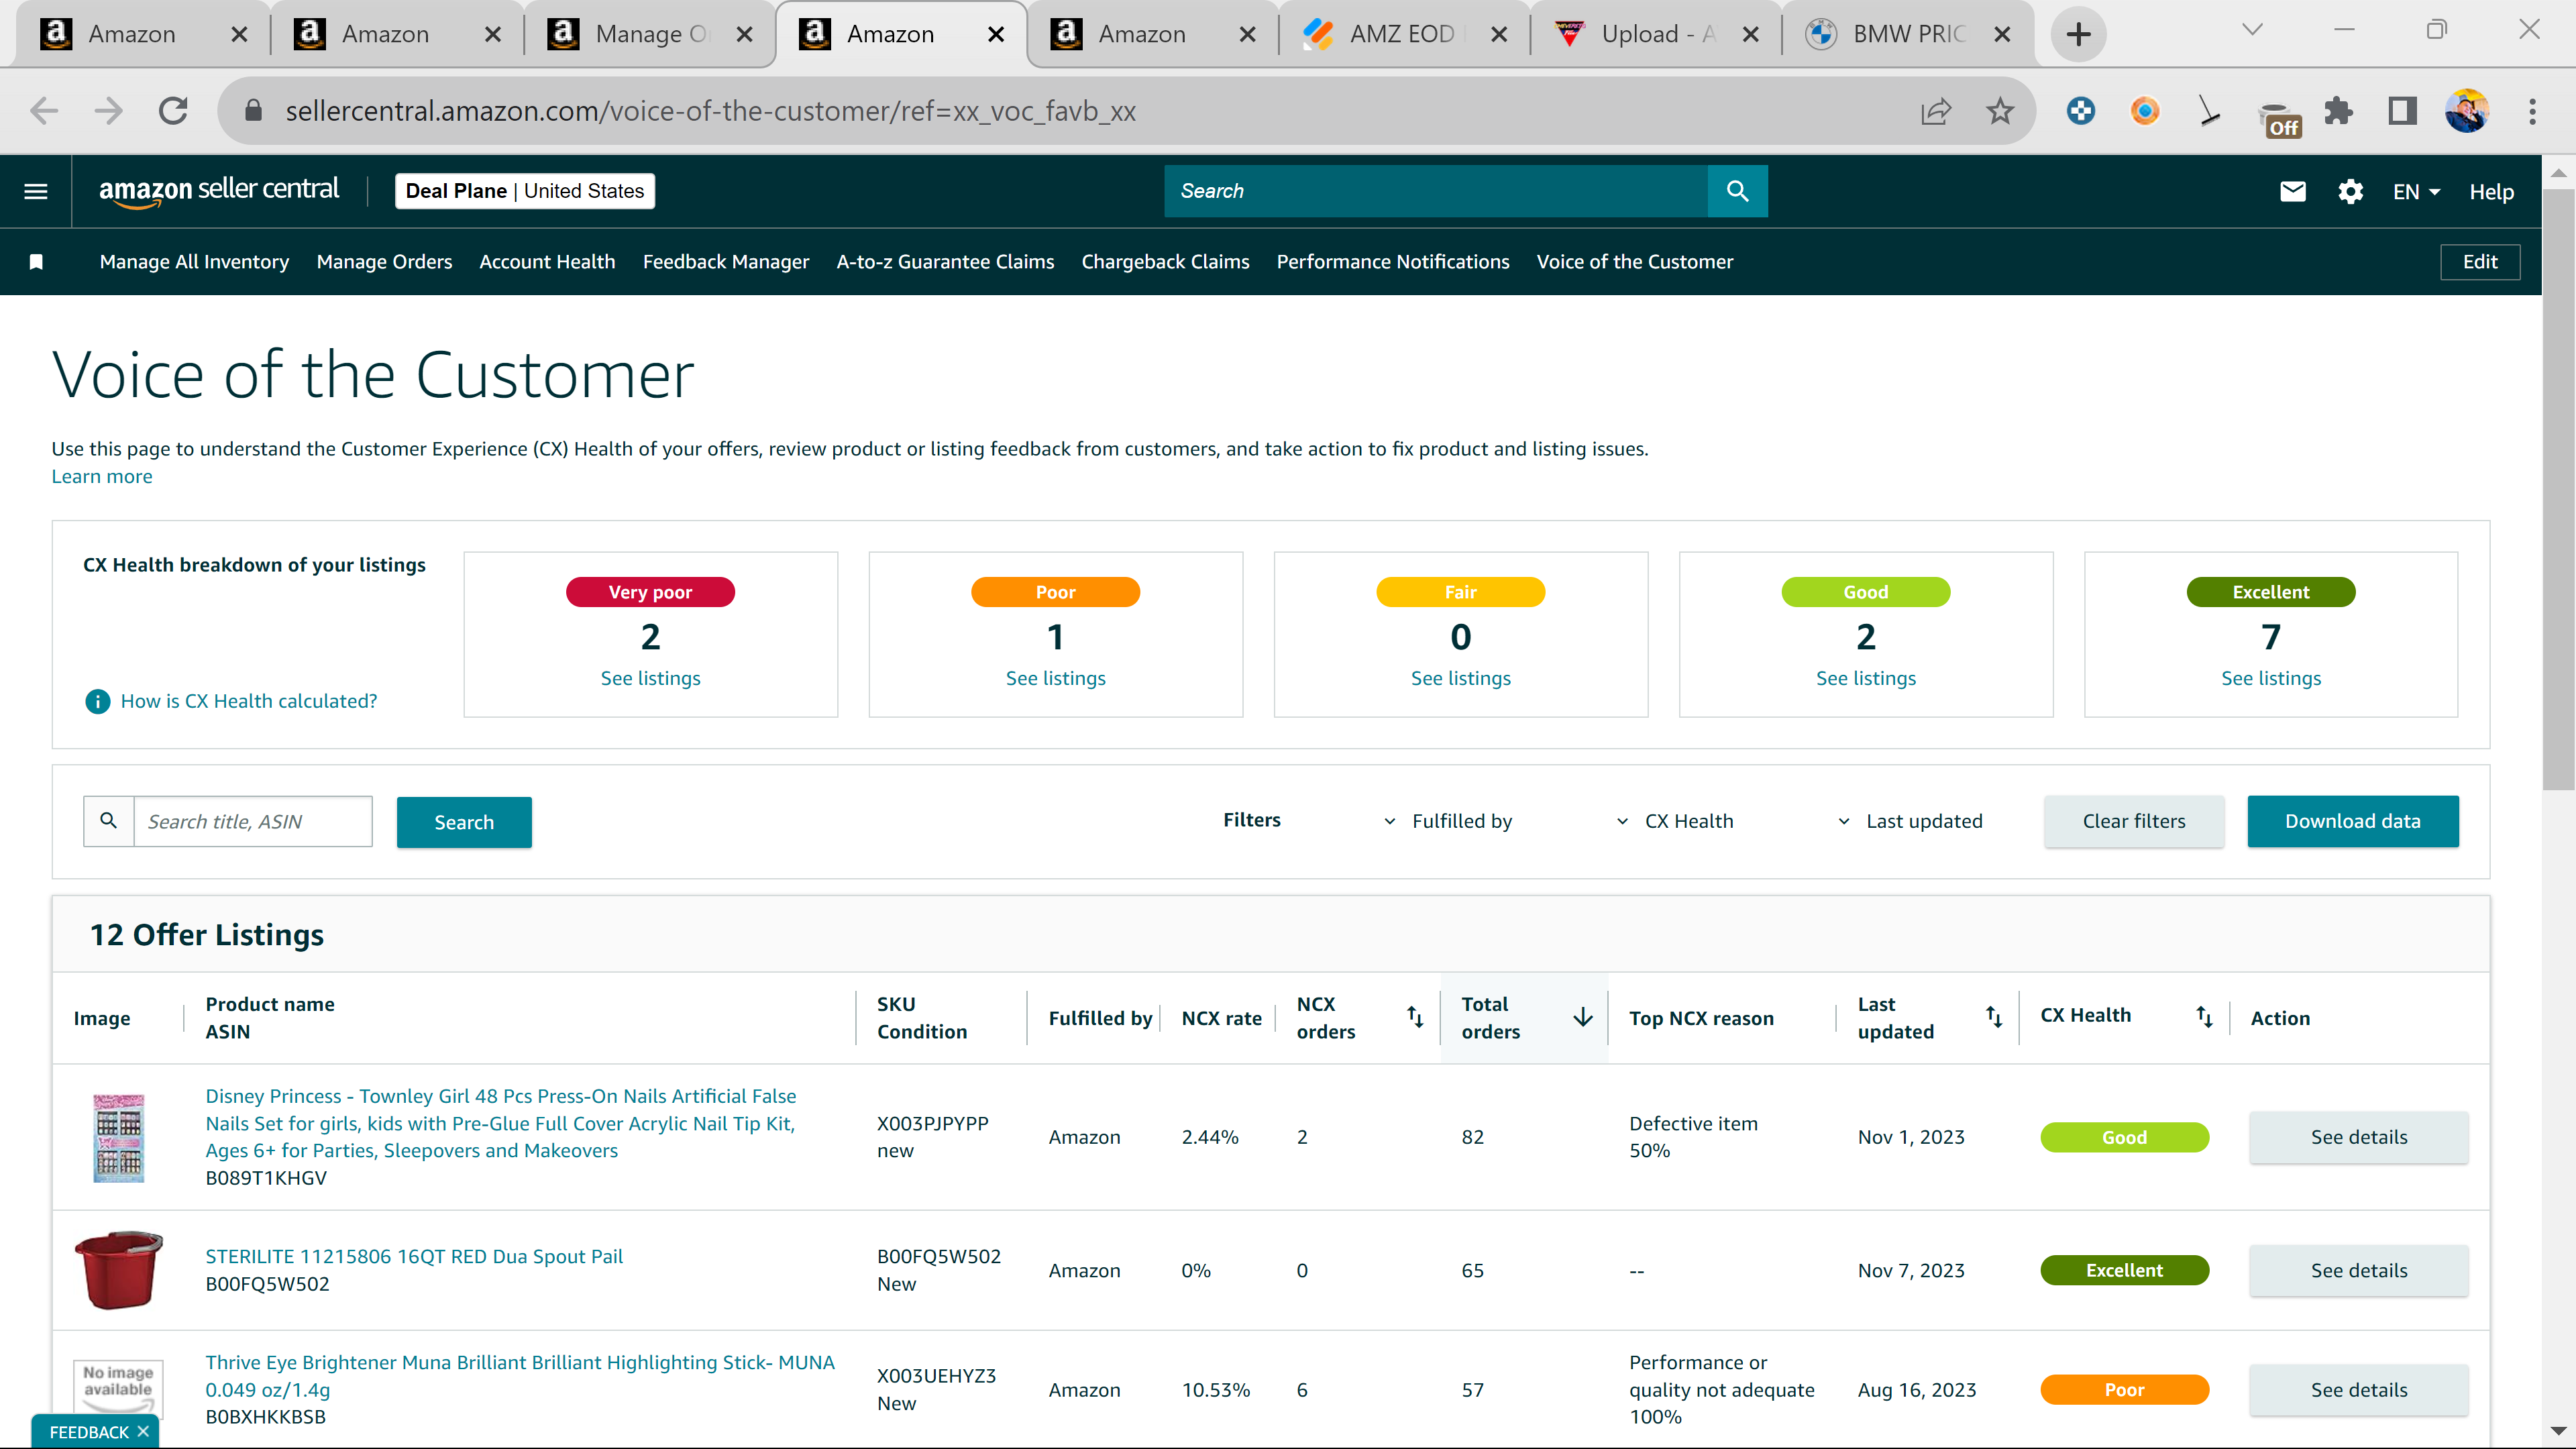See listings under Excellent

click(x=2271, y=678)
